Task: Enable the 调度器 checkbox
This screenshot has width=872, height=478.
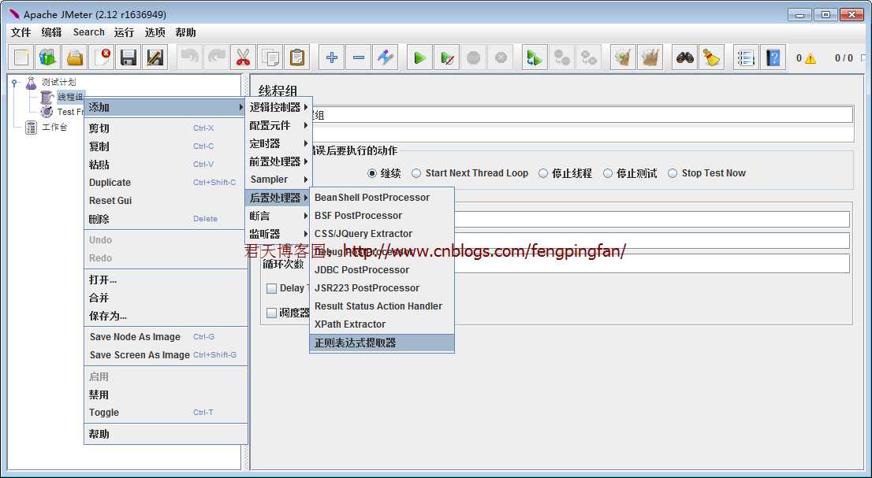Action: click(x=271, y=313)
